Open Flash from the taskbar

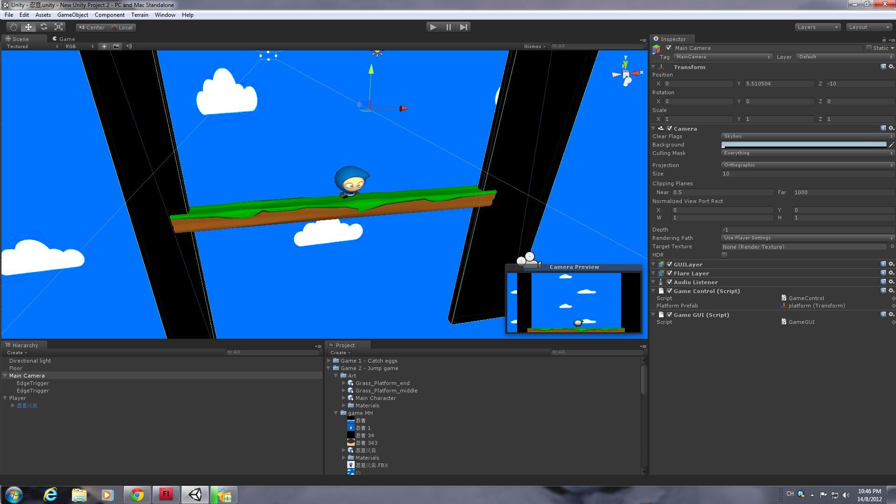(166, 495)
